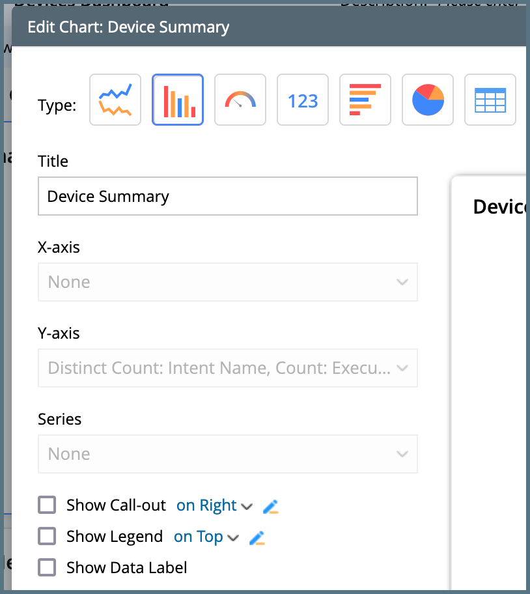This screenshot has width=530, height=594.
Task: Select the vertical bar chart type
Action: coord(178,100)
